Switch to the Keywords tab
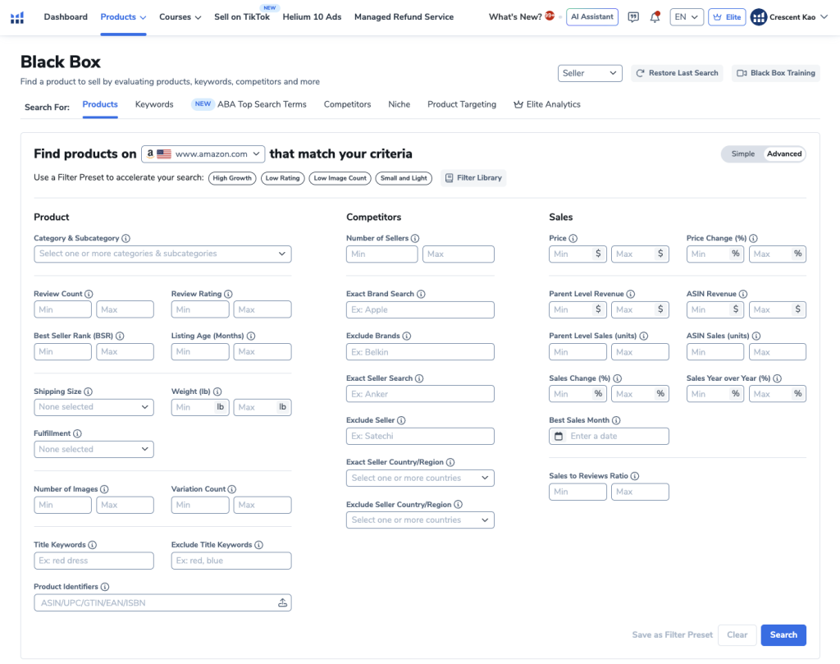The height and width of the screenshot is (664, 840). 154,105
